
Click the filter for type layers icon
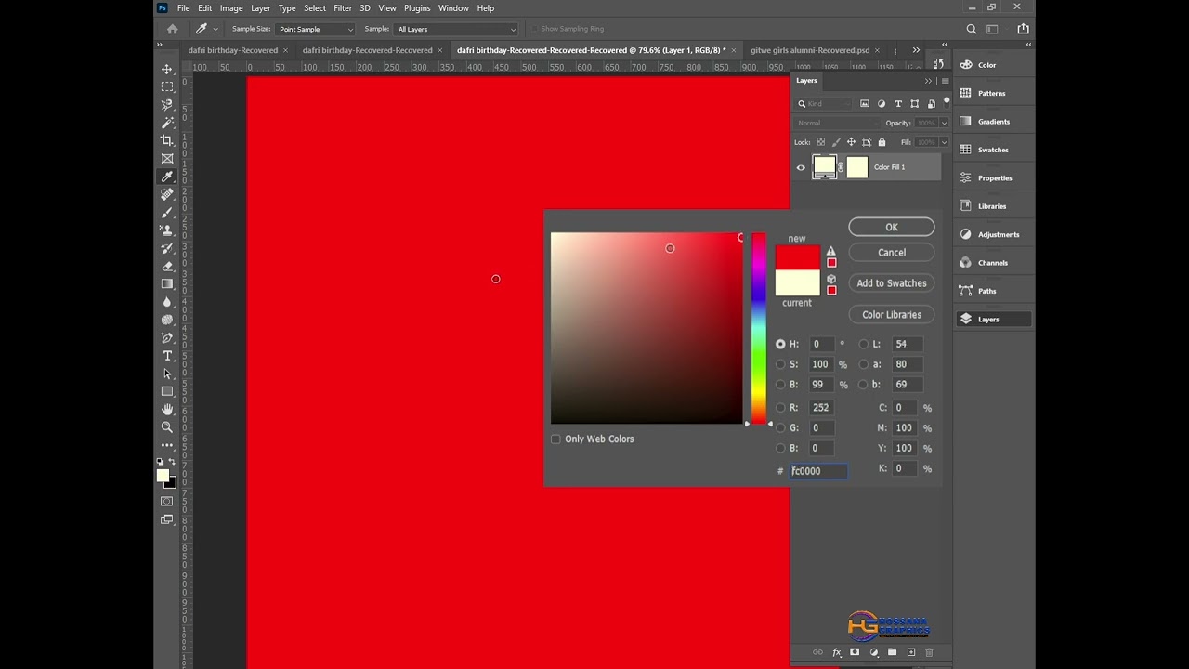[x=898, y=104]
